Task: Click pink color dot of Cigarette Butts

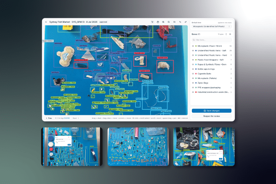Action: (196, 74)
